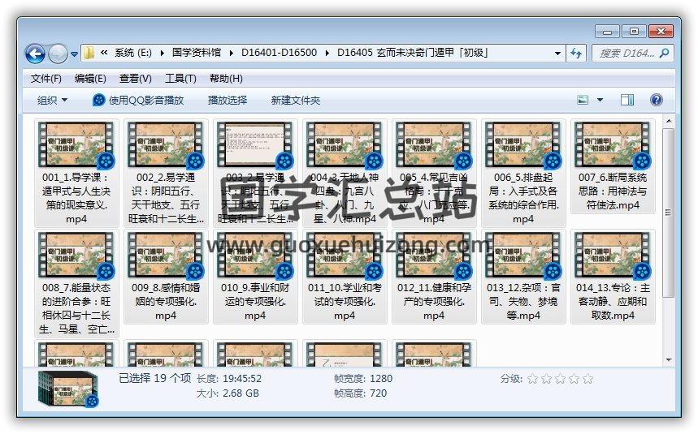Open the 帮助(H) menu

(226, 79)
